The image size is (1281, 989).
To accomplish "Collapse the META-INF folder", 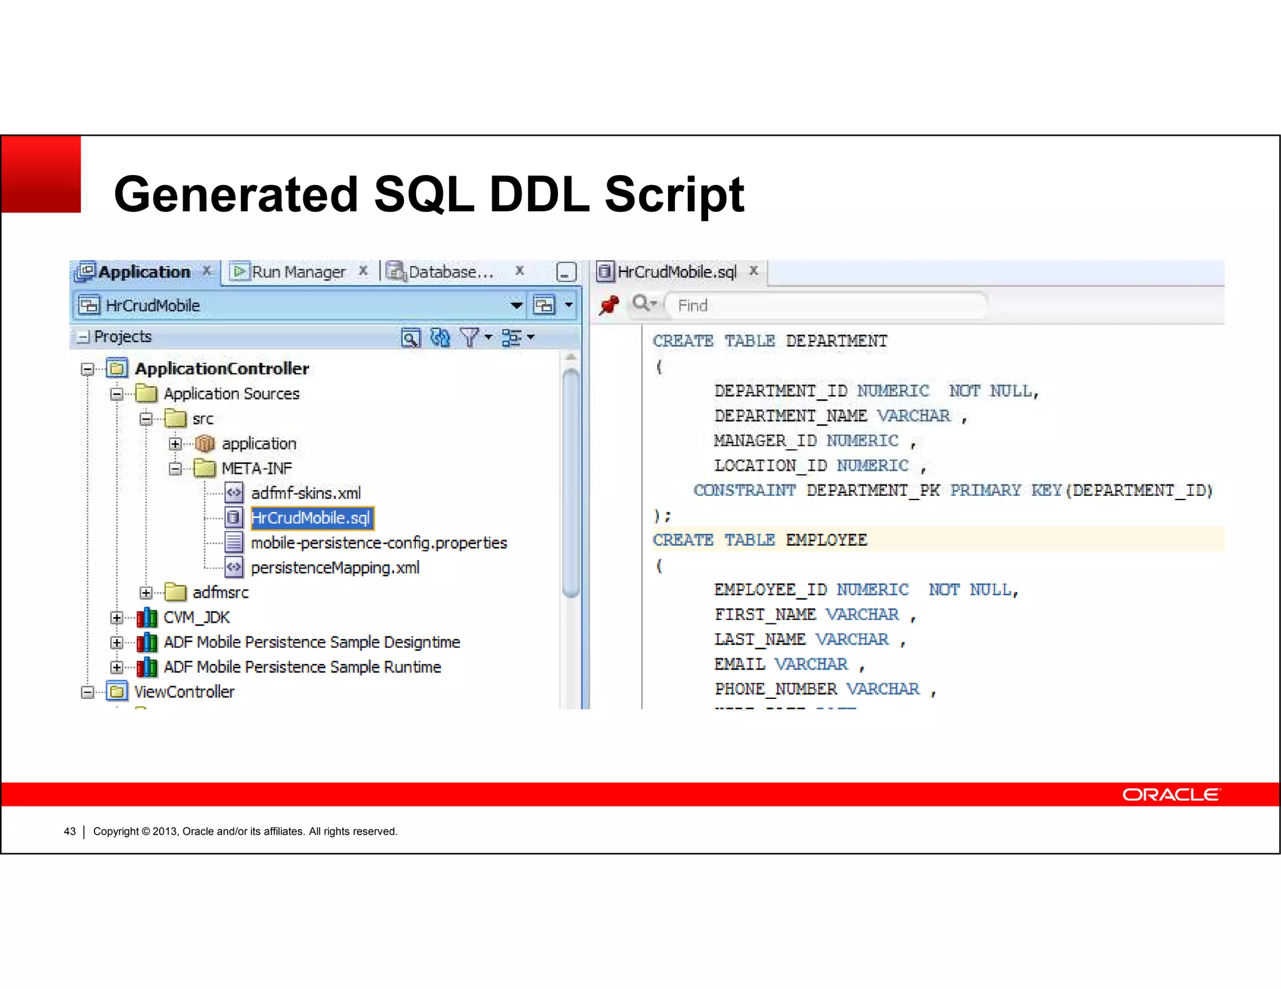I will 175,468.
